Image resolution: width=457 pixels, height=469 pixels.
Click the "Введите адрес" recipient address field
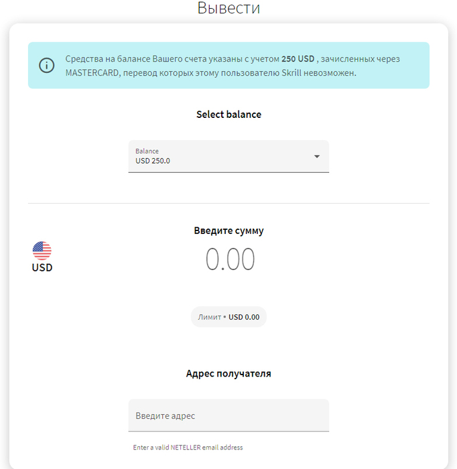click(x=228, y=415)
